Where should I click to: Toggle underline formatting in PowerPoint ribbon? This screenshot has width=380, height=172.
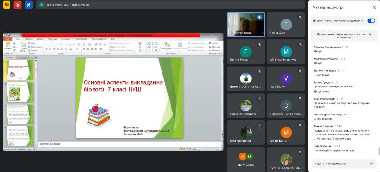coord(54,49)
